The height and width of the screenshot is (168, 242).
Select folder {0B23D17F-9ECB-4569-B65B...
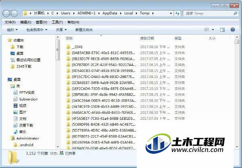click(103, 59)
